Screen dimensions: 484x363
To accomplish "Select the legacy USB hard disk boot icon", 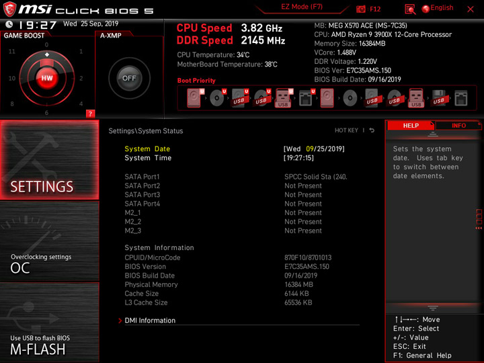I will click(372, 98).
